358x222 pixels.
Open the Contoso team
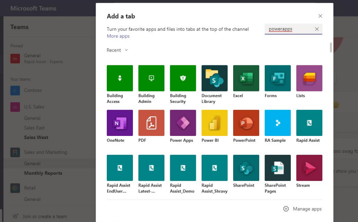click(33, 90)
